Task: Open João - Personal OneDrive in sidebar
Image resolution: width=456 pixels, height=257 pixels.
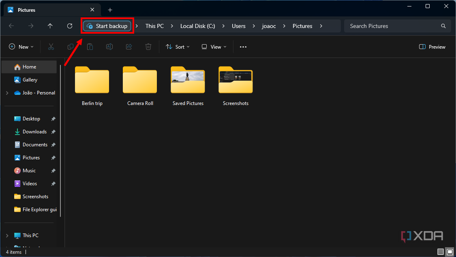Action: coord(36,92)
